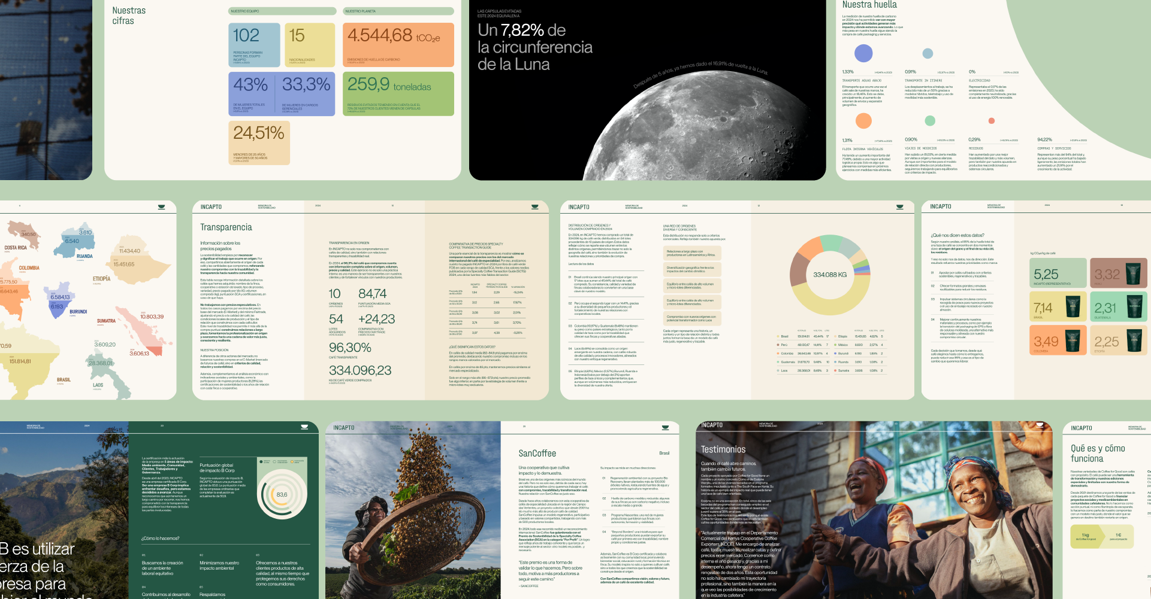Click the INCAPTO logo on the Testimonios slide
The height and width of the screenshot is (599, 1151).
coord(712,425)
